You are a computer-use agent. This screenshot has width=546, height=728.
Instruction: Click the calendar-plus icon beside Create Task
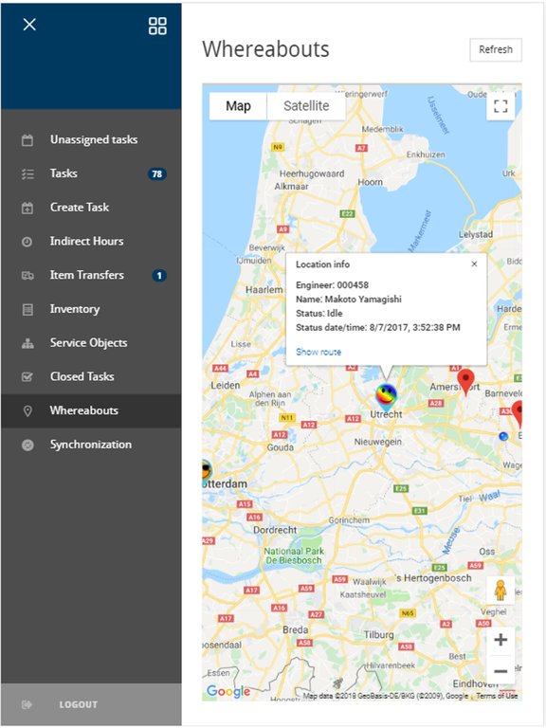pos(27,208)
